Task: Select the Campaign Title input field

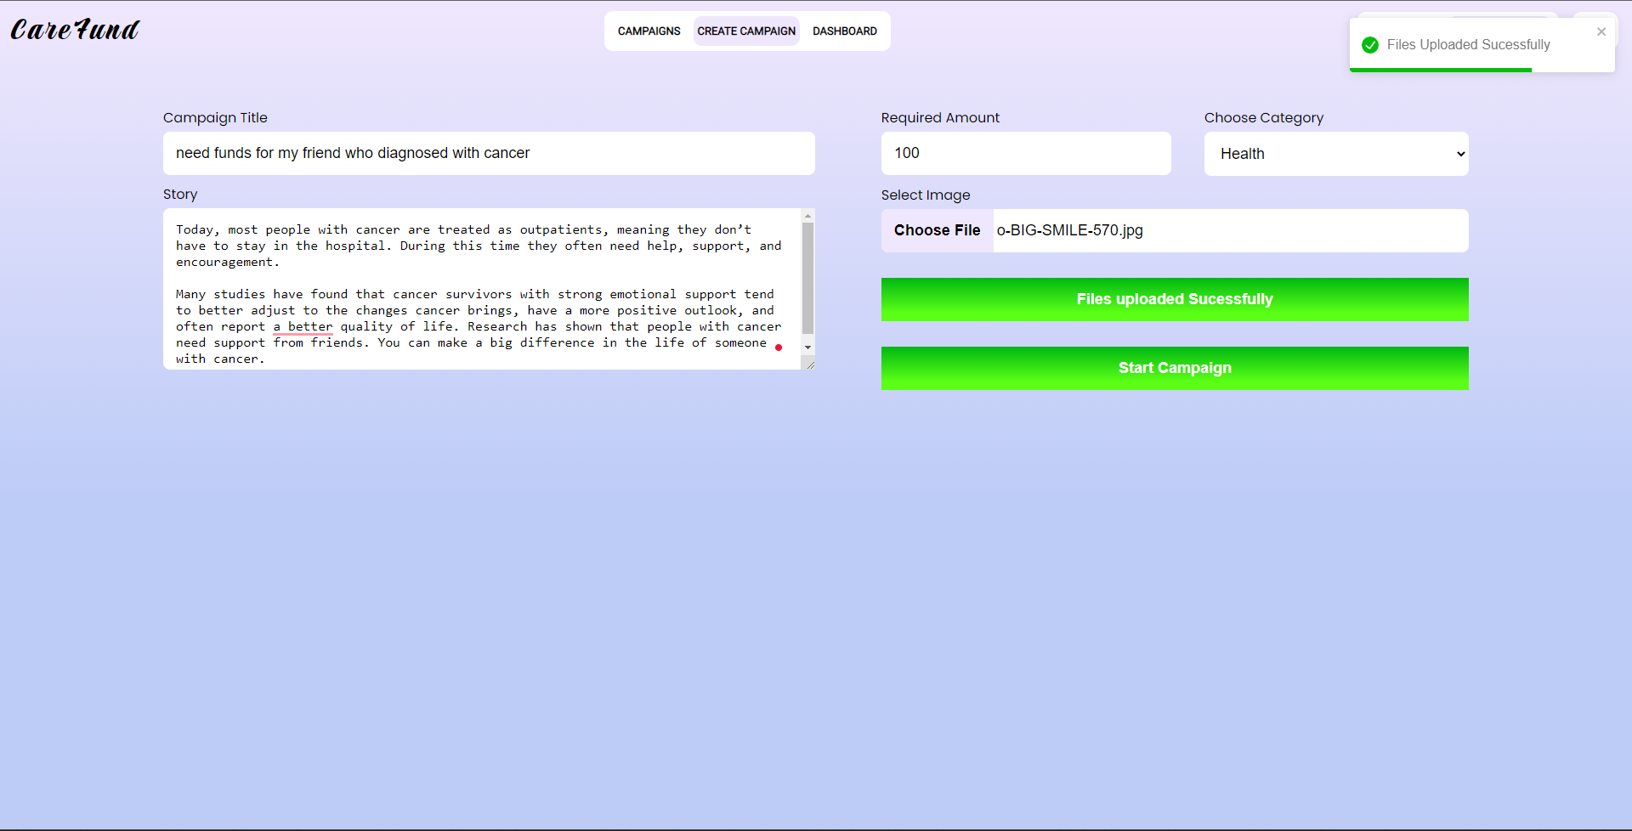Action: click(x=489, y=153)
